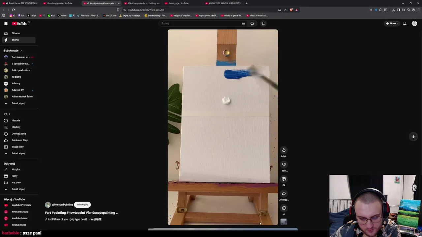Open the Filman.cc bookmark
Image resolution: width=422 pixels, height=237 pixels.
point(88,15)
